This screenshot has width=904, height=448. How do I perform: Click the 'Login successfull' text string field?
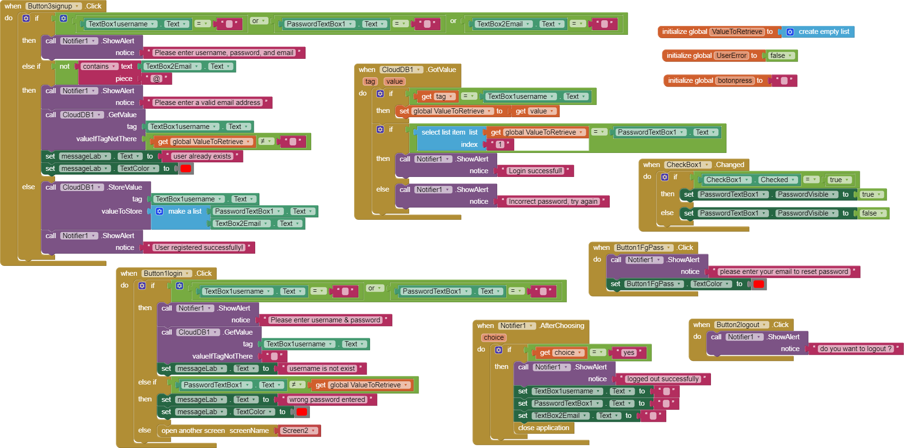[x=535, y=171]
